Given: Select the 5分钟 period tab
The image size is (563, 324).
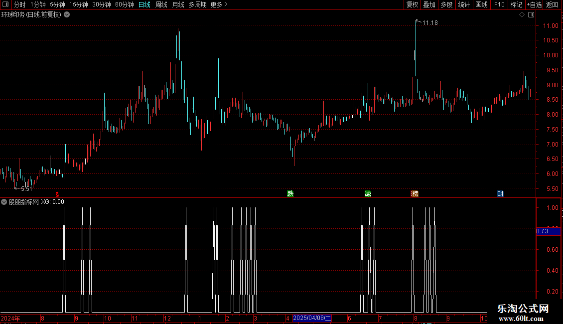Looking at the screenshot, I should pos(57,4).
